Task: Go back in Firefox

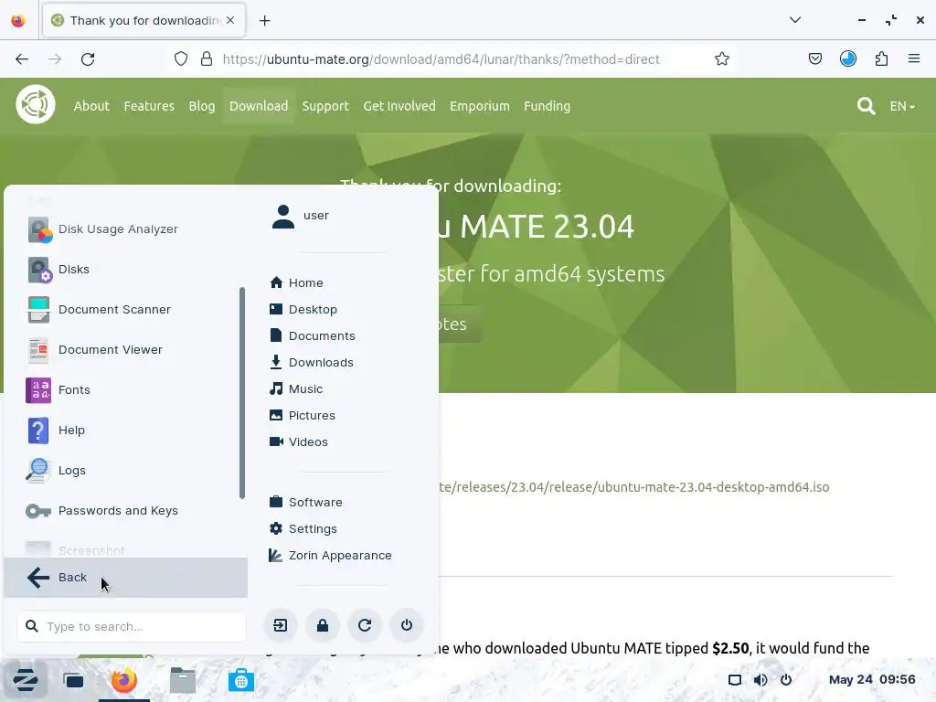Action: pos(22,59)
